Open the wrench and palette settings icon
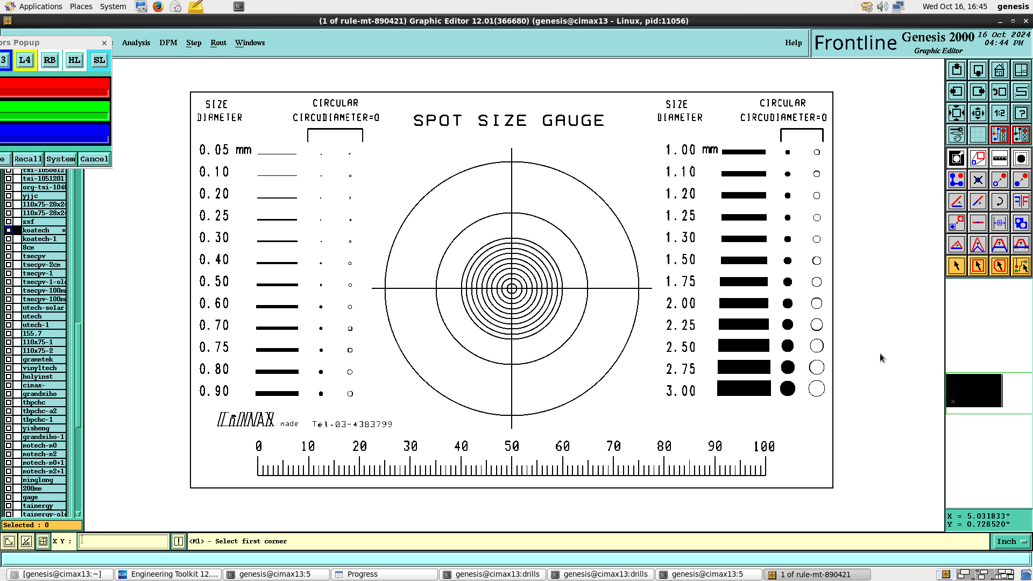This screenshot has width=1033, height=581. [957, 134]
